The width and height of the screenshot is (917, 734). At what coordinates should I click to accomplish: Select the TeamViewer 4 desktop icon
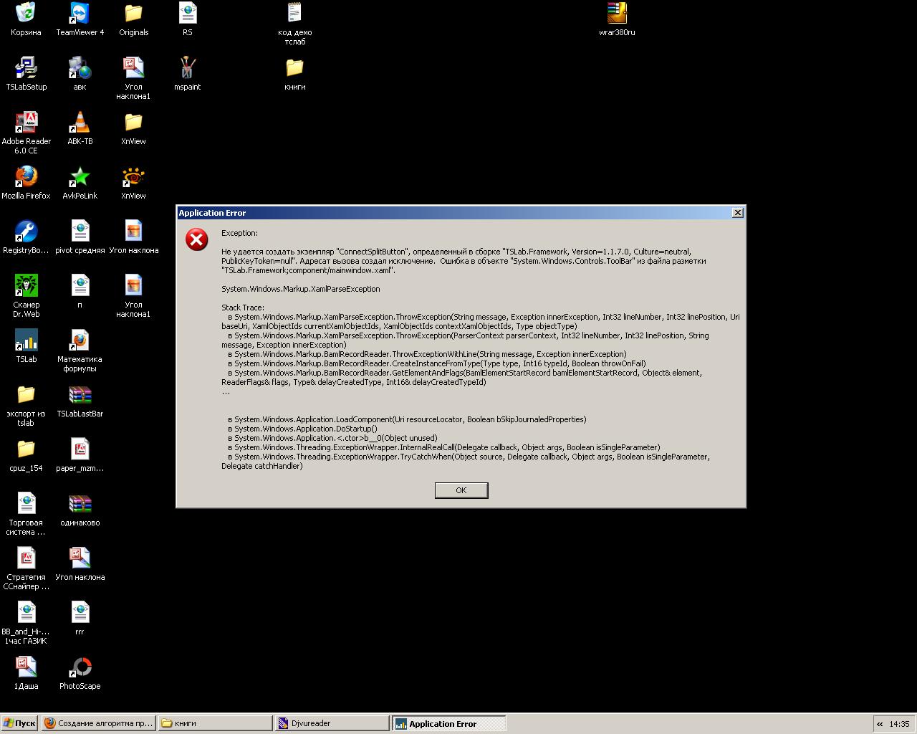point(80,19)
